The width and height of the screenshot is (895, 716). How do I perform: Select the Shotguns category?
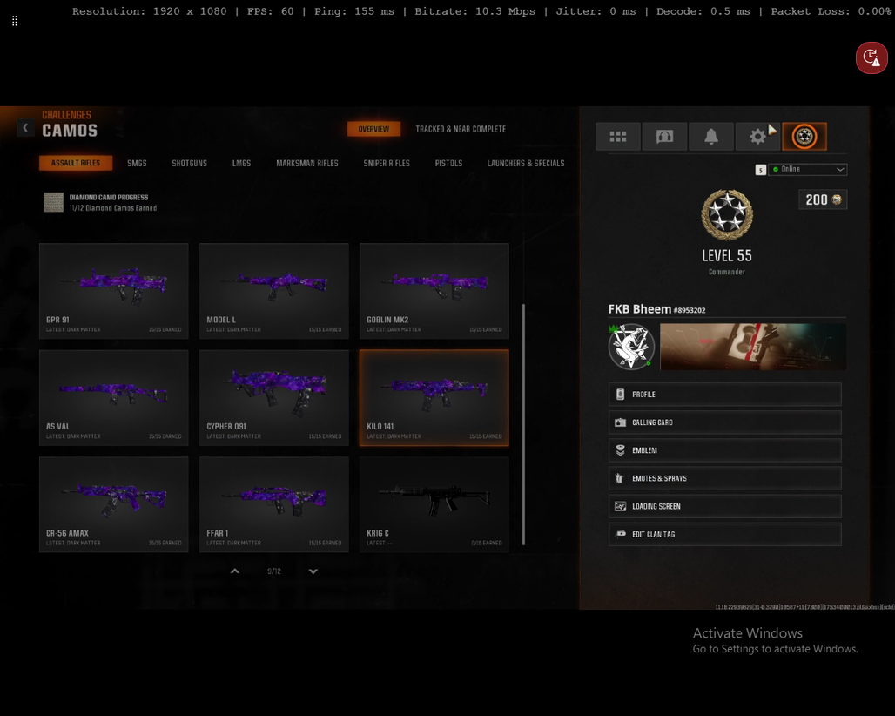point(190,163)
